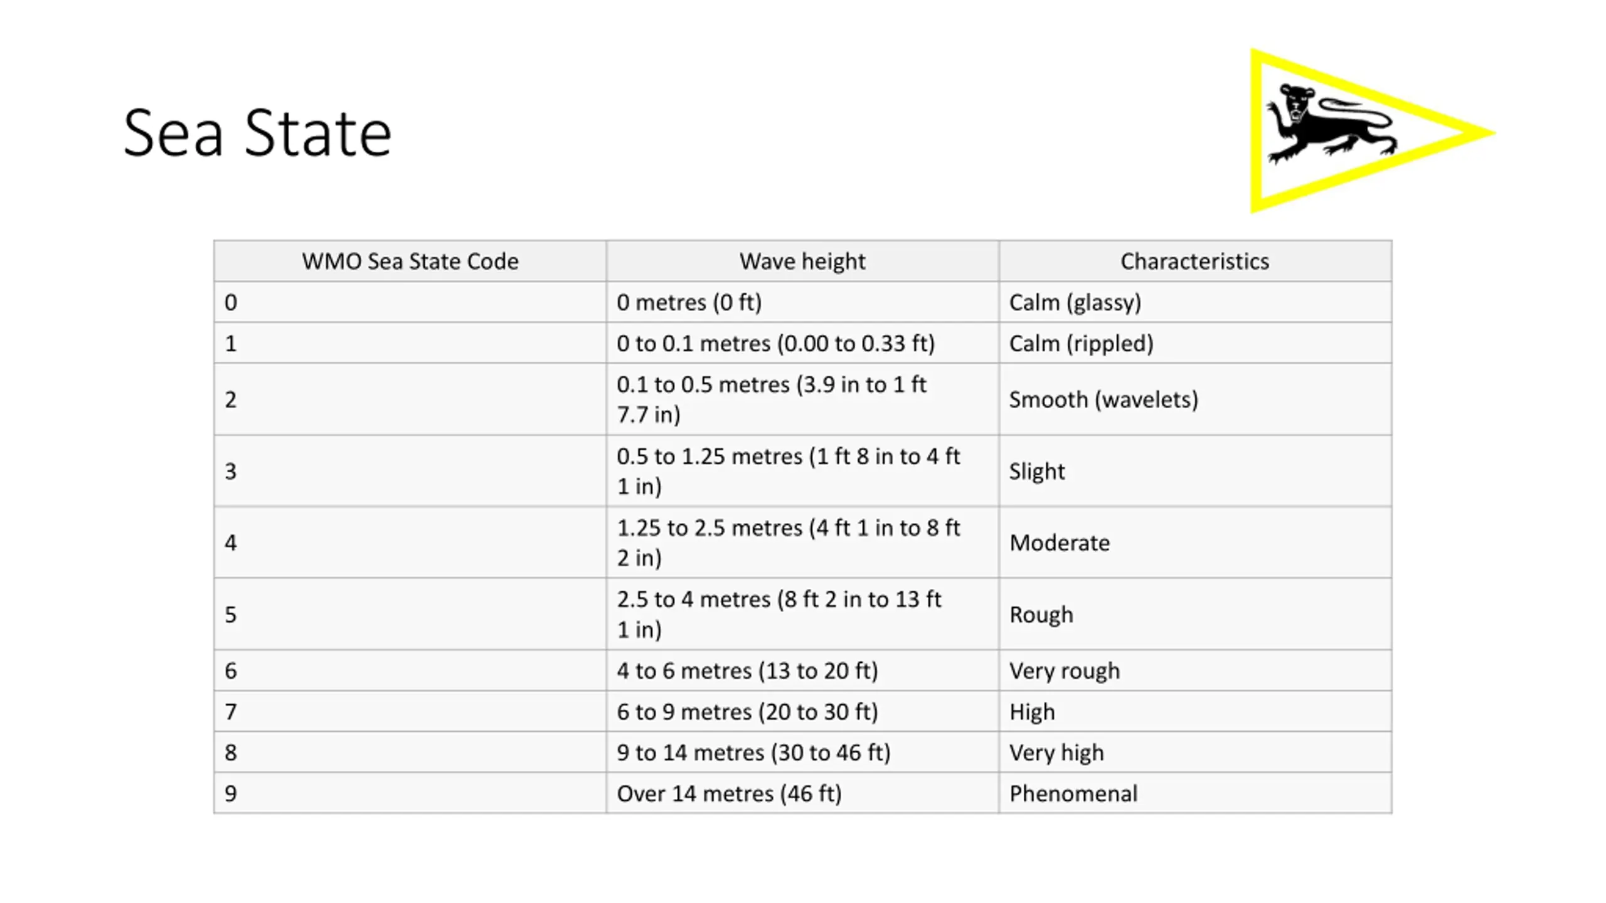1606x903 pixels.
Task: Select the Very high cell
Action: pyautogui.click(x=1195, y=752)
